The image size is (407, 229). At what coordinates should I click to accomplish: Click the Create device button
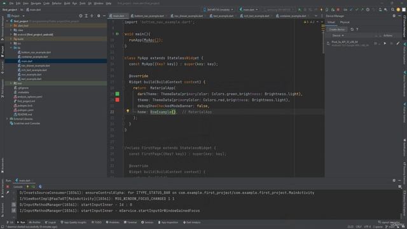tap(337, 29)
